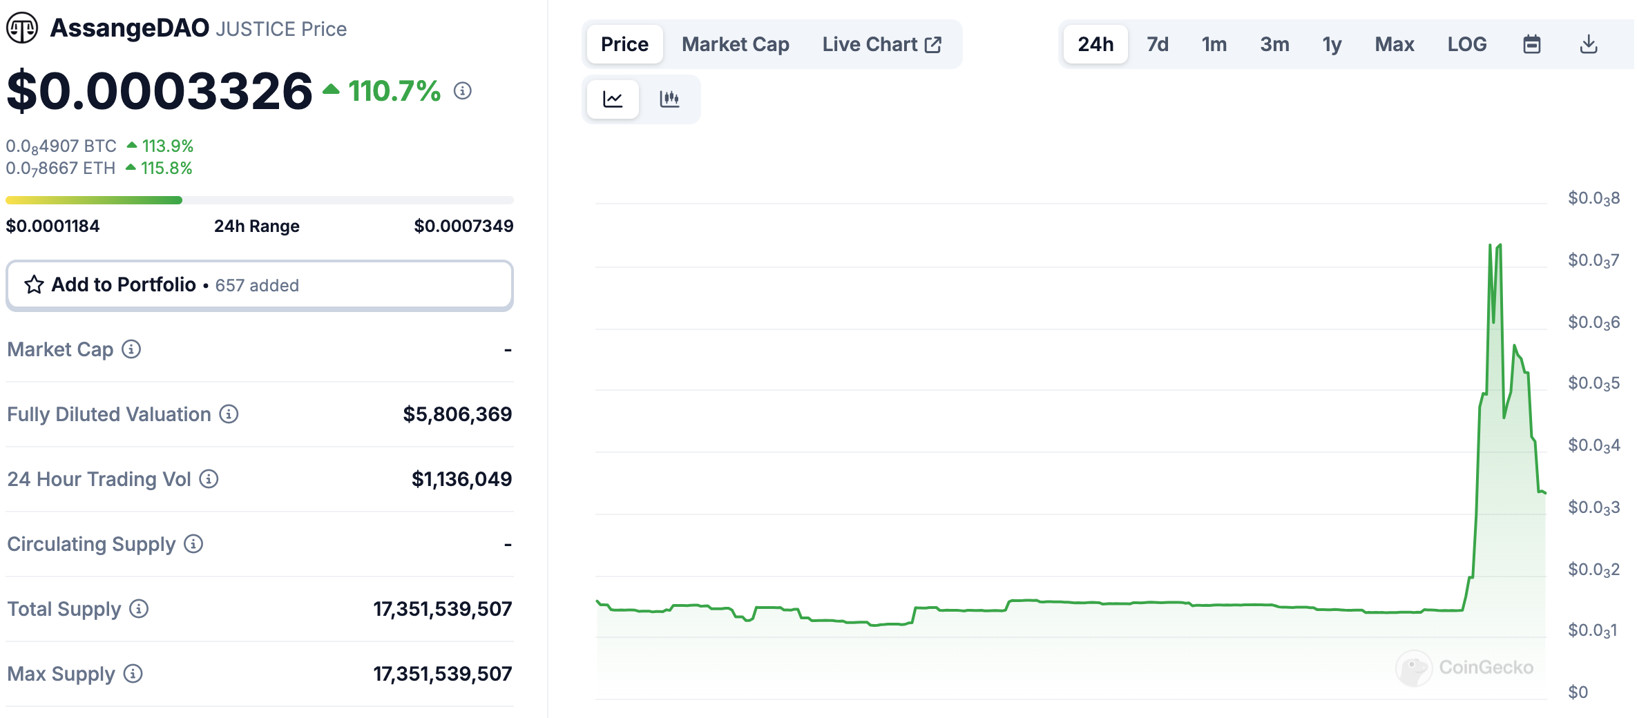Click the 24h Range progress bar
Screen dimensions: 1637x718
tap(260, 200)
